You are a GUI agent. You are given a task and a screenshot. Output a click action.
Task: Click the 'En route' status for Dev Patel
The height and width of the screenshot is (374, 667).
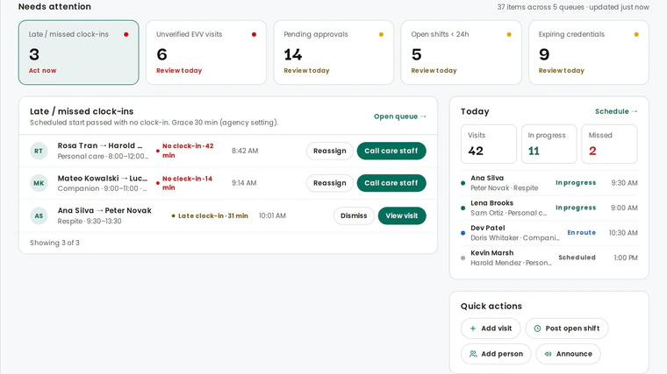tap(582, 233)
